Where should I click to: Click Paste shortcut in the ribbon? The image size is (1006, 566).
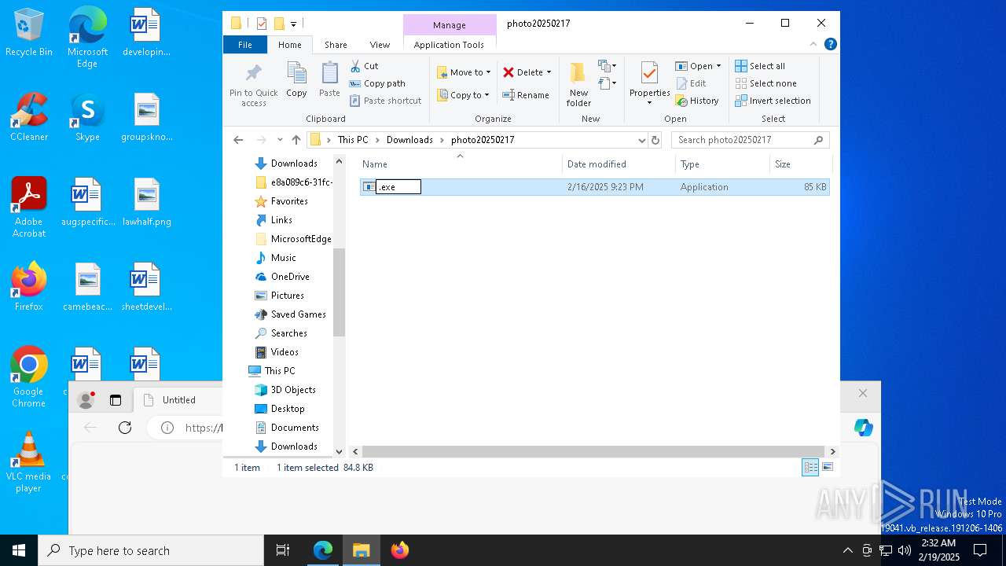[x=386, y=101]
